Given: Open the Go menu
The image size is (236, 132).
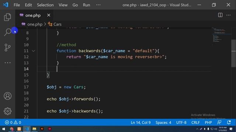Looking at the screenshot, I should pyautogui.click(x=75, y=5).
